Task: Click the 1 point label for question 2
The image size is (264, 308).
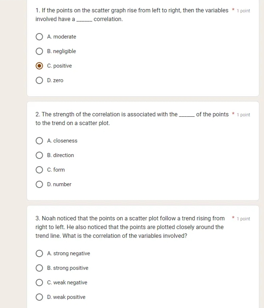Action: point(243,115)
